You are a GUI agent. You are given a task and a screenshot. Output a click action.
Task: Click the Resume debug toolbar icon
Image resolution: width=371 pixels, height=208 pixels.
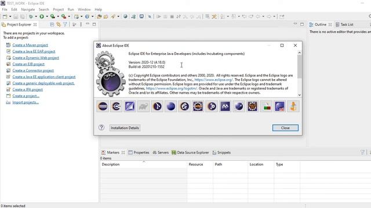pyautogui.click(x=158, y=17)
